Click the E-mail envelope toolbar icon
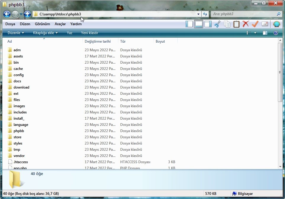This screenshot has width=285, height=199. point(265,24)
